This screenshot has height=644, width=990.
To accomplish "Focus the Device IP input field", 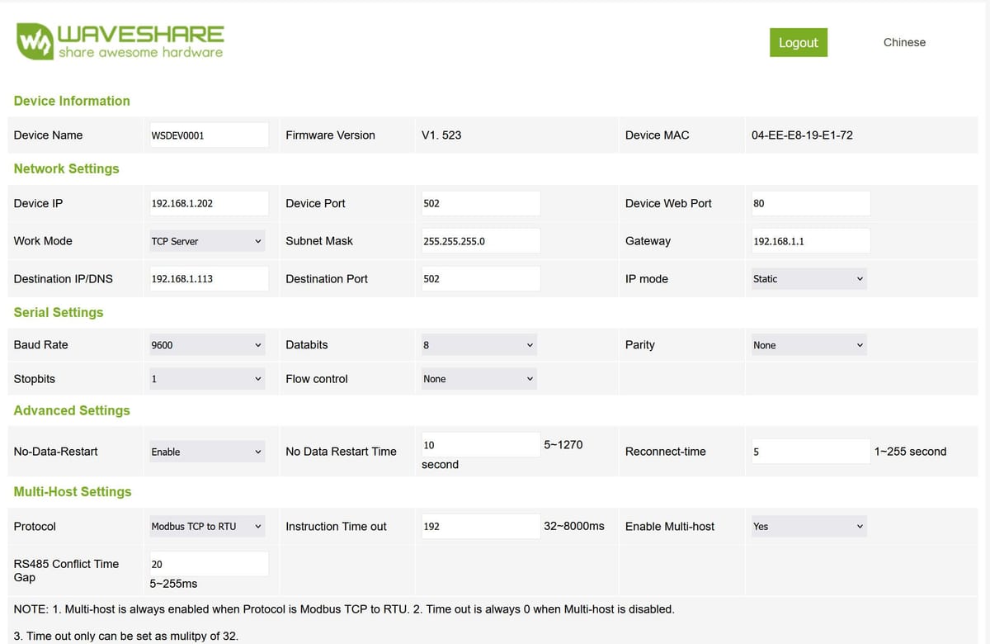I will [210, 203].
